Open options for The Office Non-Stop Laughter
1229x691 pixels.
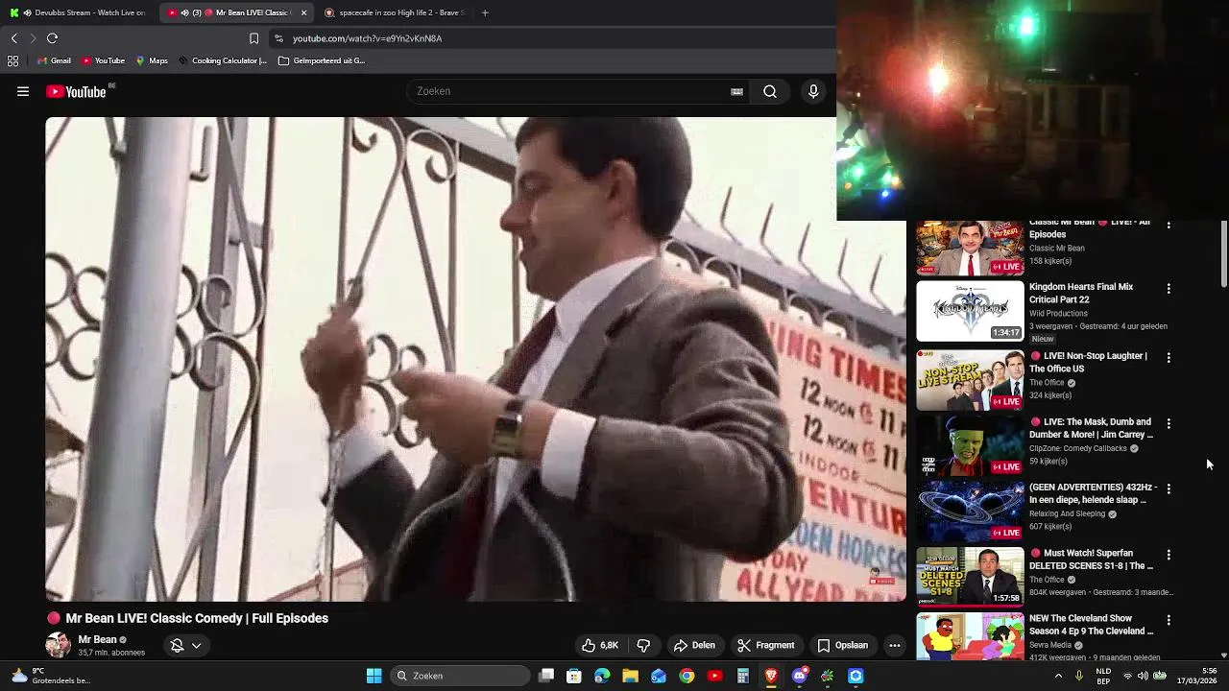(x=1169, y=357)
